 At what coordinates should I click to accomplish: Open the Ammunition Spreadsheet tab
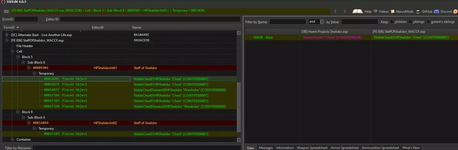(x=380, y=148)
